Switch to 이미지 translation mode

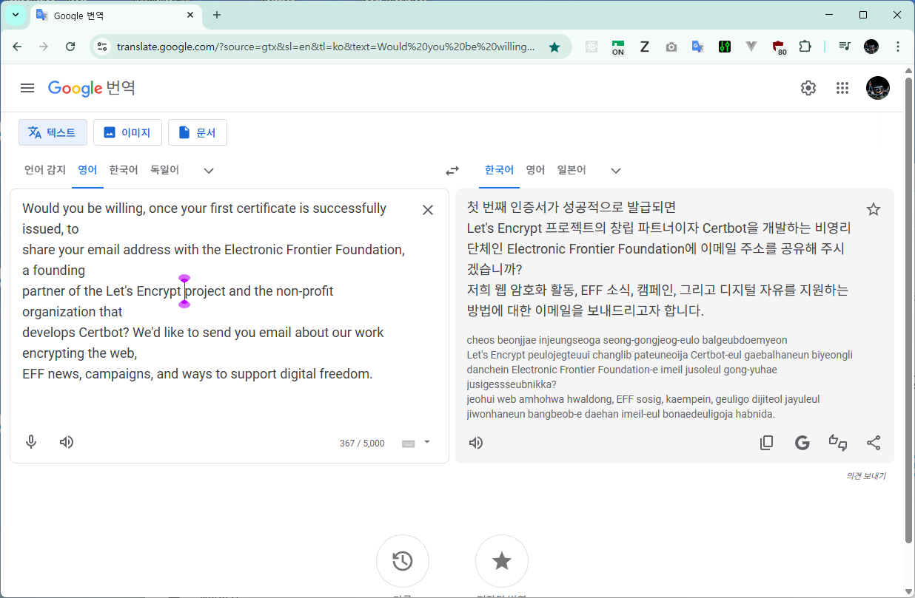coord(127,132)
